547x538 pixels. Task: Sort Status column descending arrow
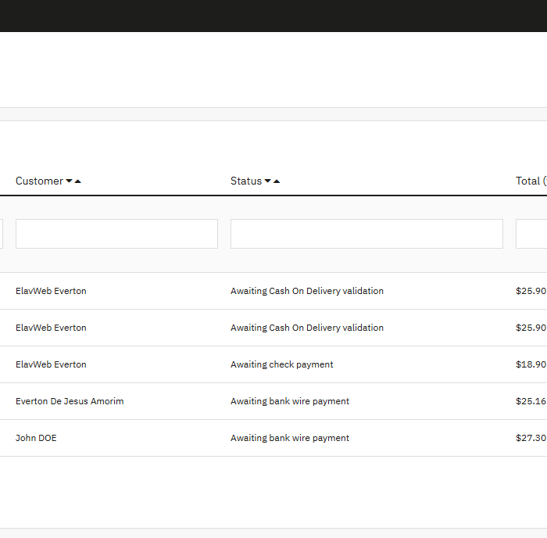coord(267,181)
